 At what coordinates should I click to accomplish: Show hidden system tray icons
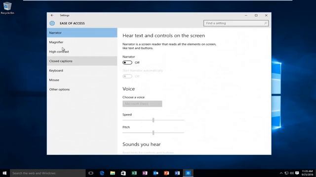[281, 173]
